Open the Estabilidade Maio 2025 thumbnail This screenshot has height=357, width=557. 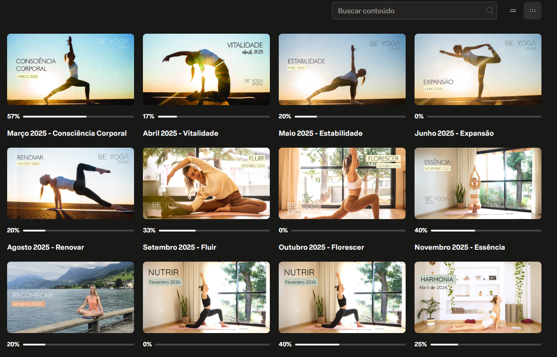(342, 70)
